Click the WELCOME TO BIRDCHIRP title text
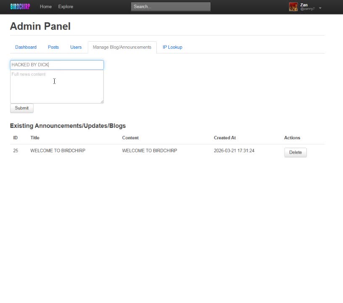The height and width of the screenshot is (303, 343). tap(58, 150)
